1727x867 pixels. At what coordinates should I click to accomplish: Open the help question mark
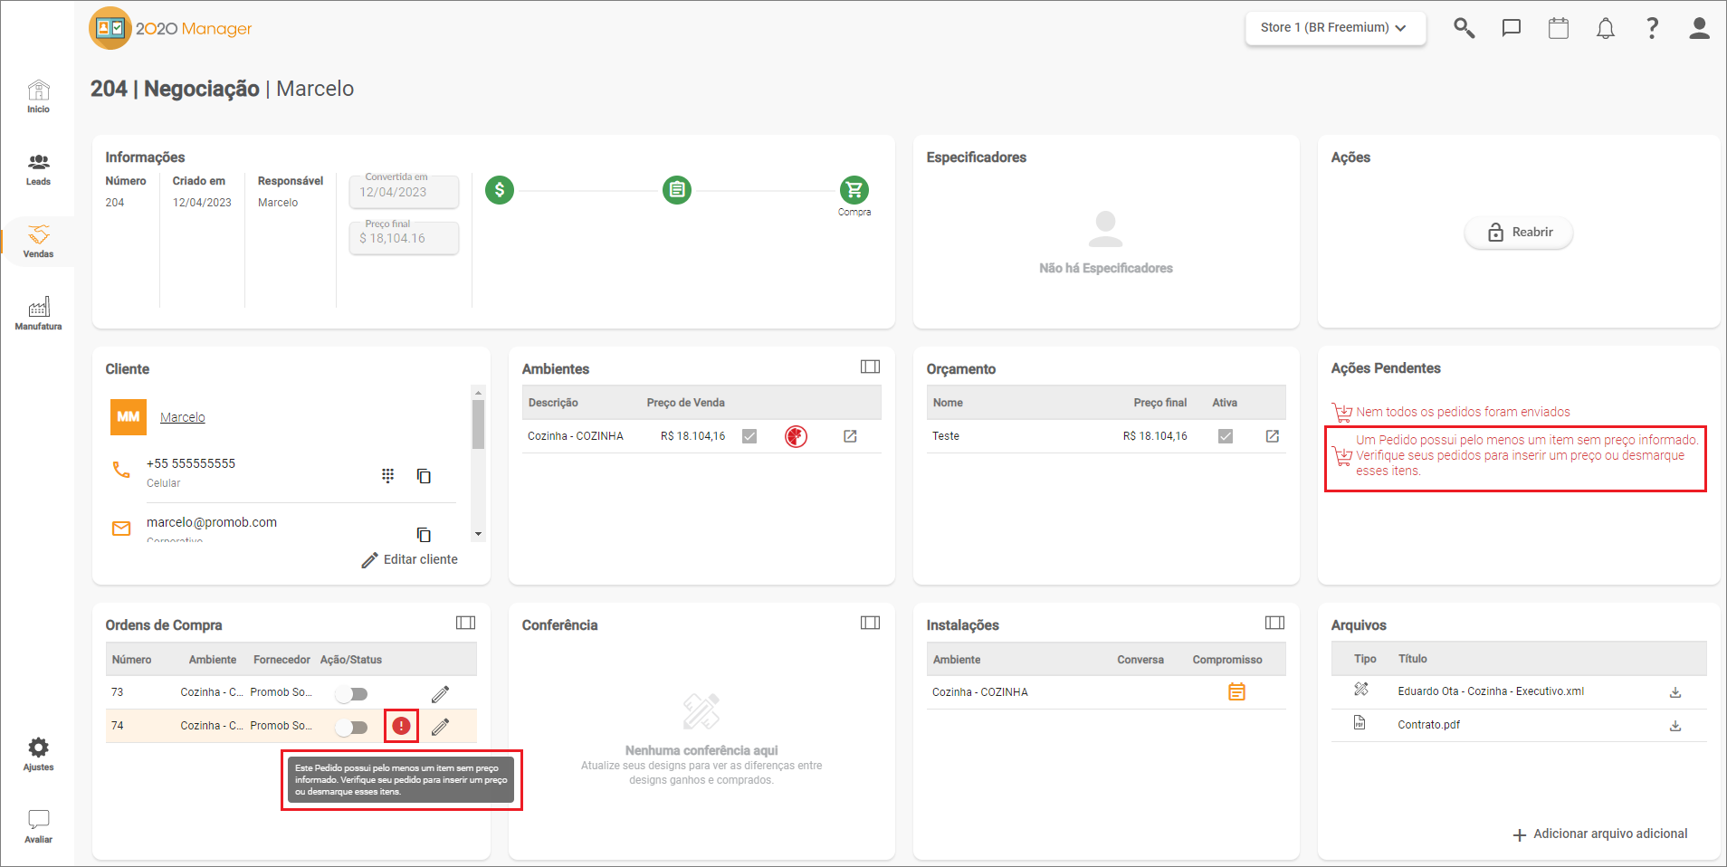[x=1652, y=28]
